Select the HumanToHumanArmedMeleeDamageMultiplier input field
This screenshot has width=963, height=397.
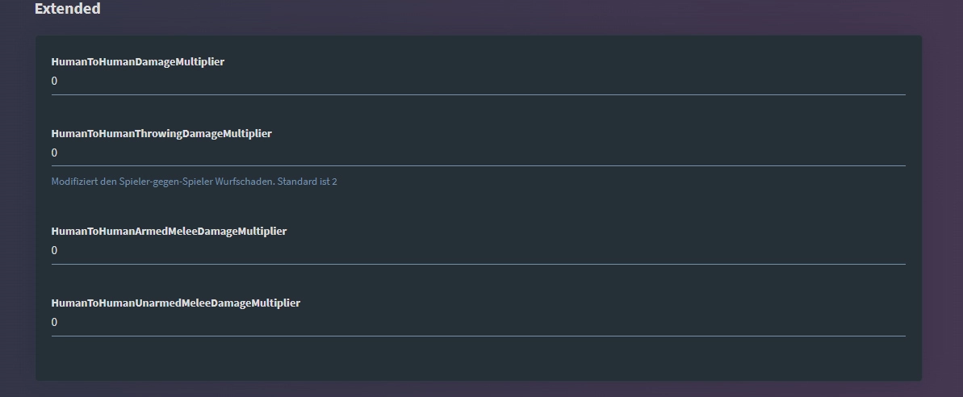coord(478,251)
